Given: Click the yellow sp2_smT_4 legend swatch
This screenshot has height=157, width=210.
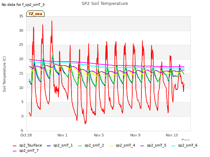Looking at the screenshot, I should (111, 146).
